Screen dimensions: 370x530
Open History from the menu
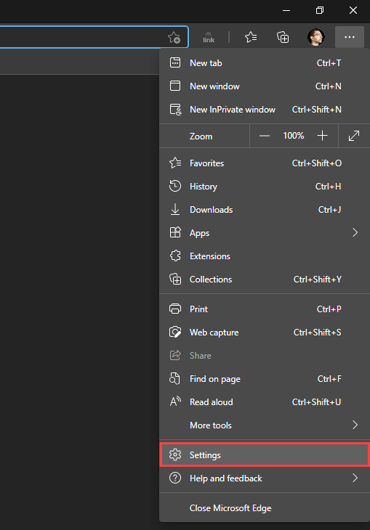click(x=265, y=187)
